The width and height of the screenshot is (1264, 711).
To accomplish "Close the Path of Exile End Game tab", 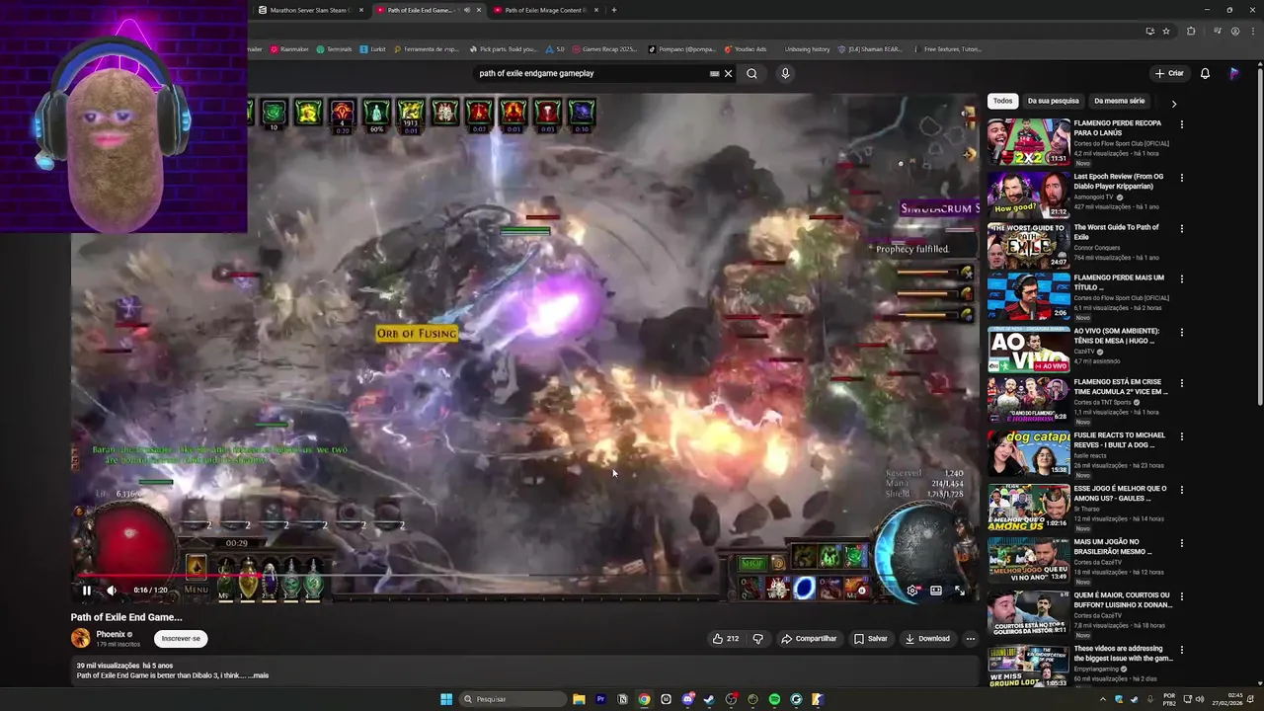I will point(479,10).
